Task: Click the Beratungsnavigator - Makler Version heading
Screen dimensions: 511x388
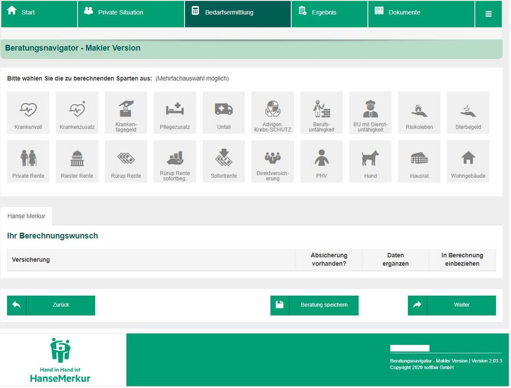Action: [73, 48]
